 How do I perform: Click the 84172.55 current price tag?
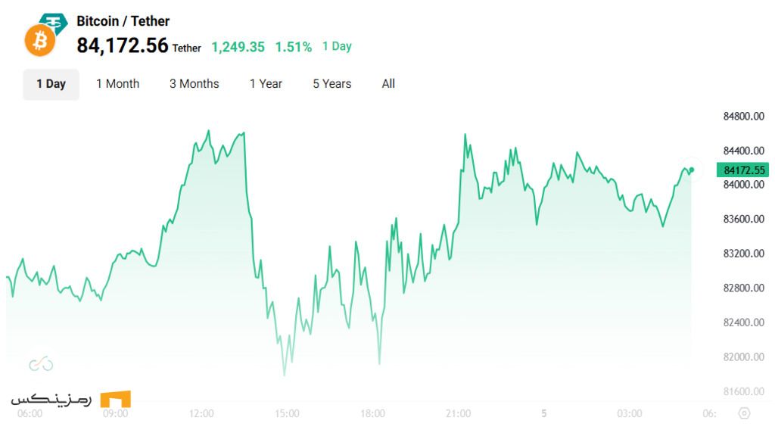coord(744,170)
